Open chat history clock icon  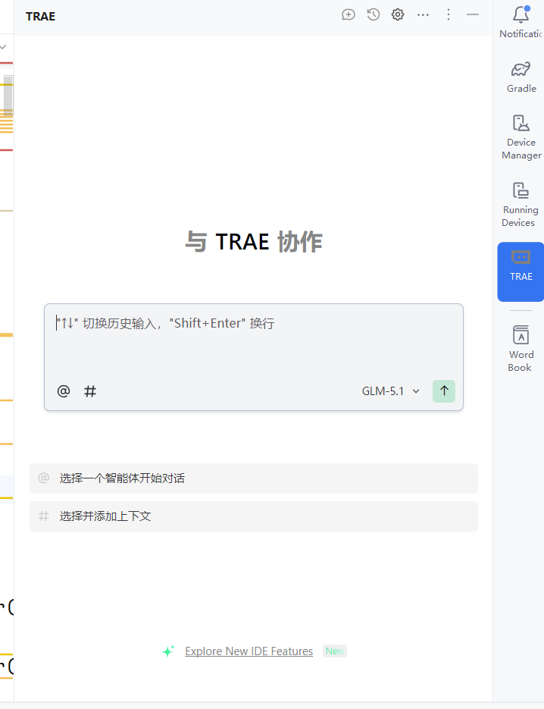(x=373, y=14)
